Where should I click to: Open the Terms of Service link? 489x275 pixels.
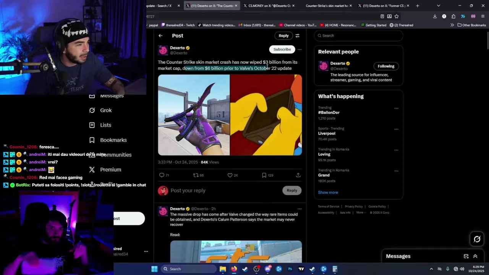click(329, 207)
